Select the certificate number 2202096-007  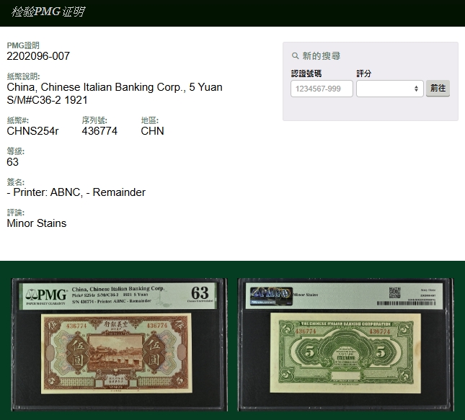pos(38,56)
